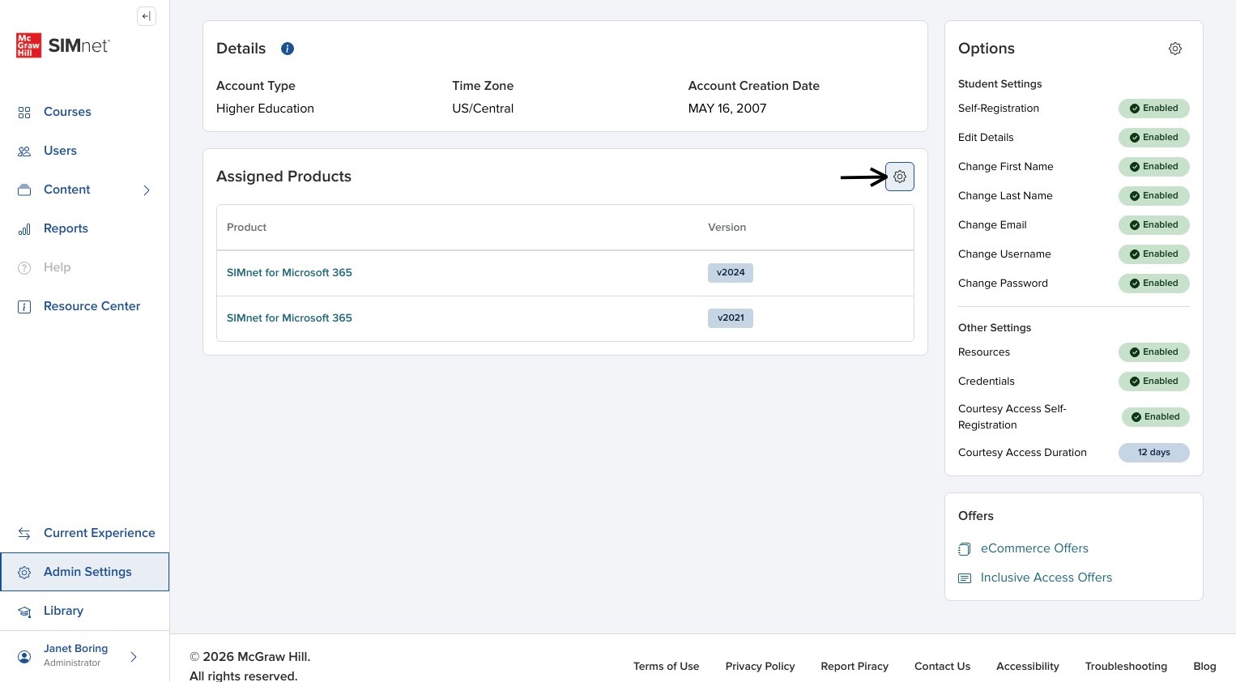Open the Library
The height and width of the screenshot is (682, 1236).
[x=63, y=611]
